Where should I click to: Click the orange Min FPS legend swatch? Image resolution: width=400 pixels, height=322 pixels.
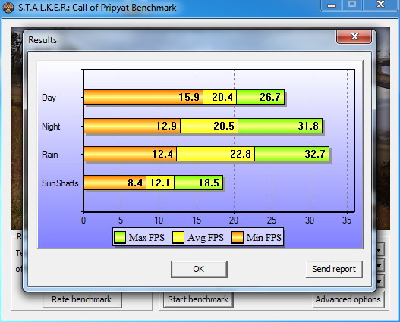click(238, 237)
